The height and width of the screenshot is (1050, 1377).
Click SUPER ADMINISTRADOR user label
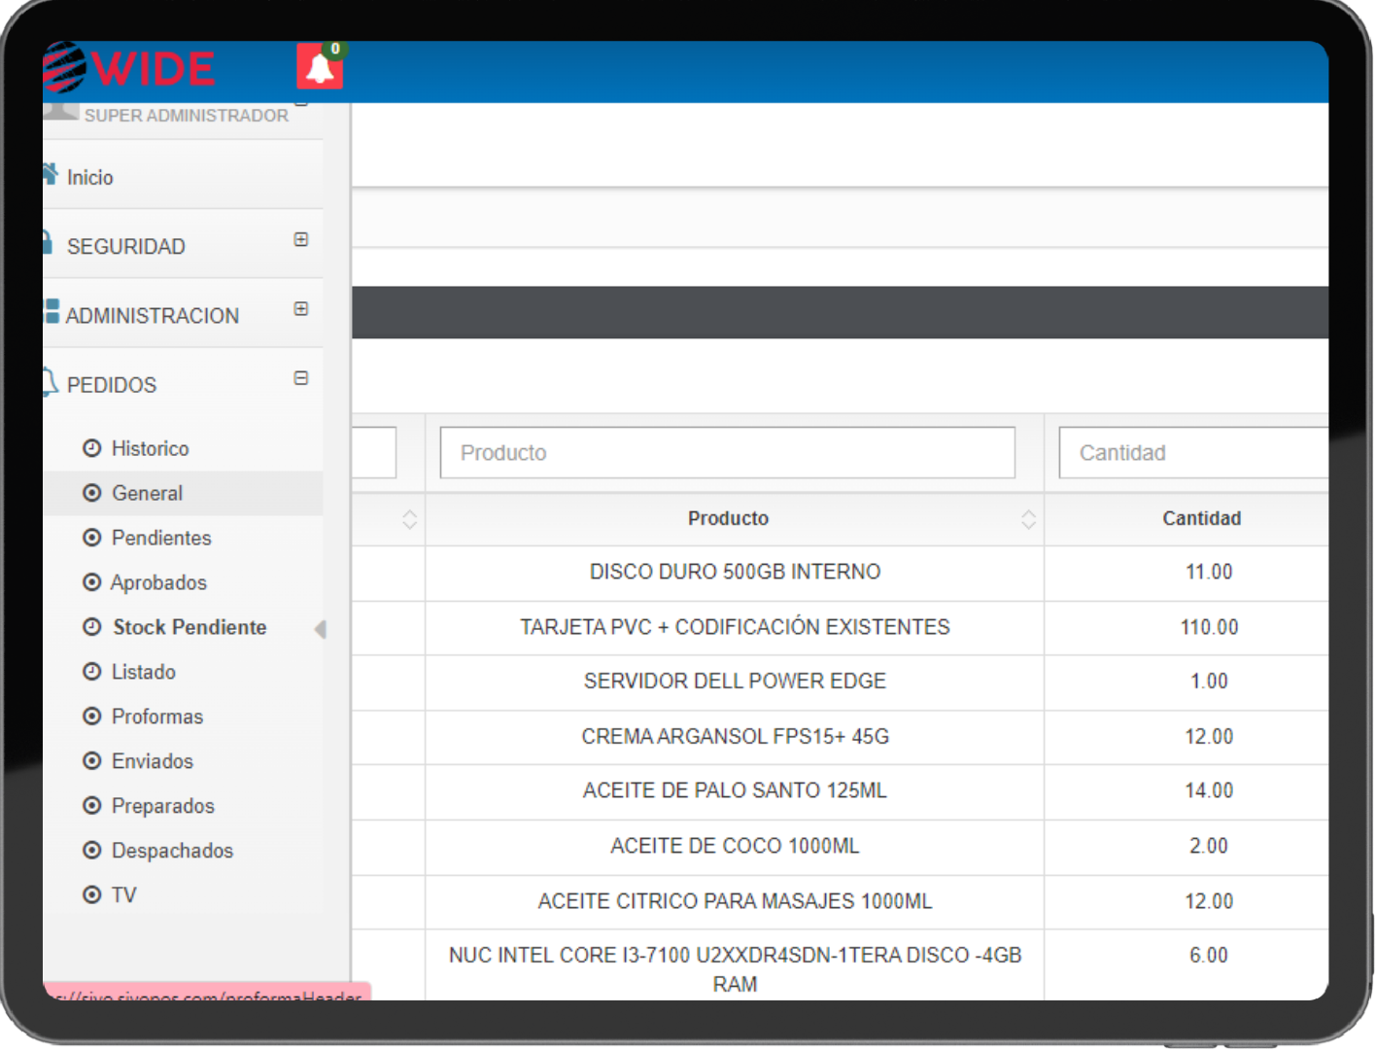[186, 116]
